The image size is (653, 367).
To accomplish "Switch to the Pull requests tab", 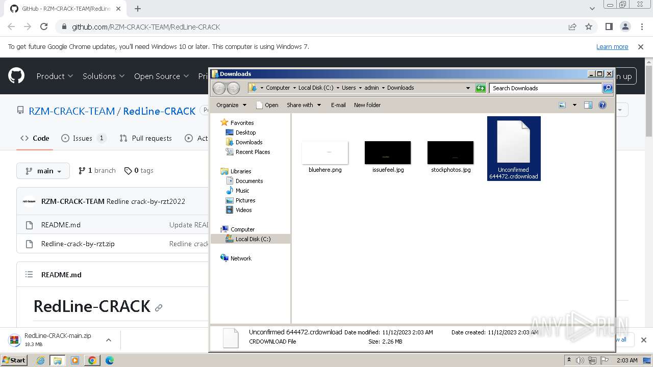I will [145, 138].
